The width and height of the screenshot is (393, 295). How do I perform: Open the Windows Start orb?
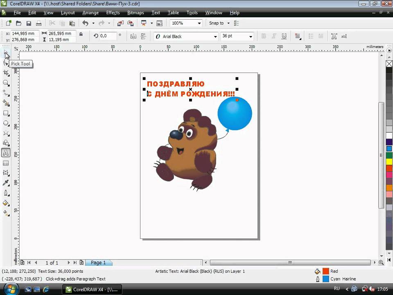(11, 289)
